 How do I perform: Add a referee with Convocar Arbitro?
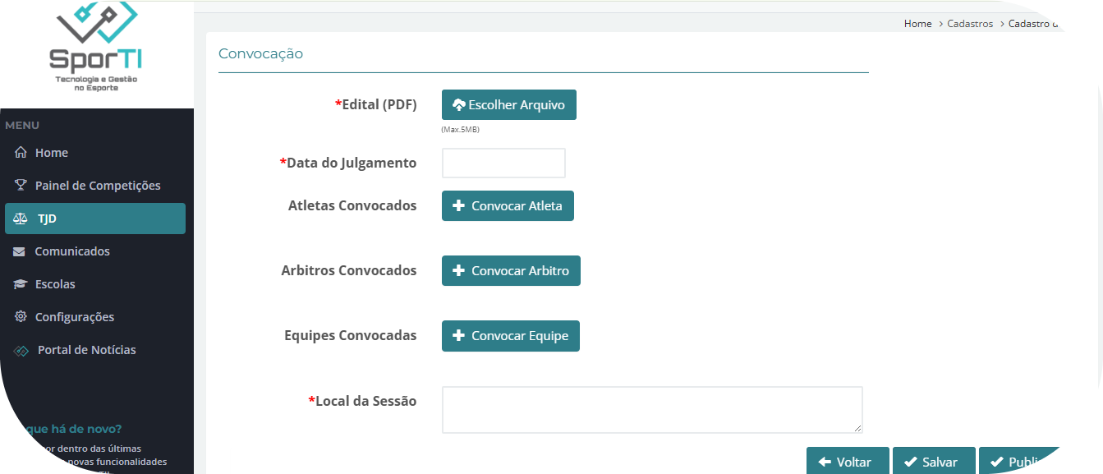pos(511,271)
